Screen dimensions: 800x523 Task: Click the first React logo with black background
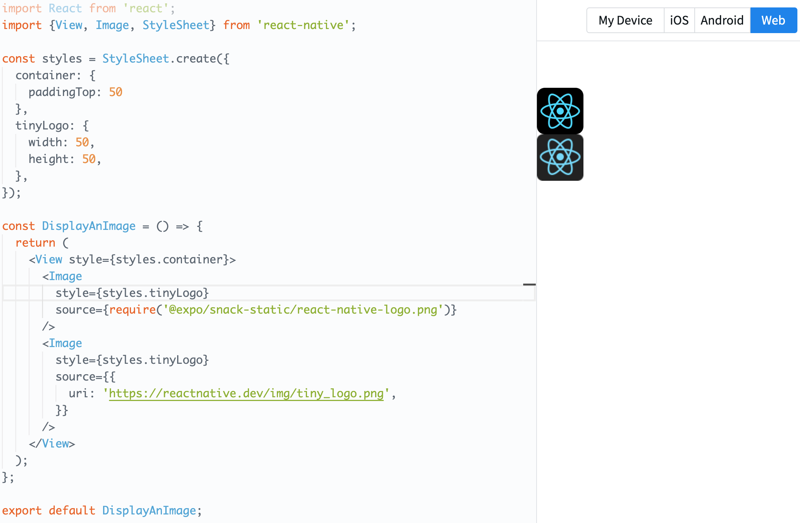(560, 111)
